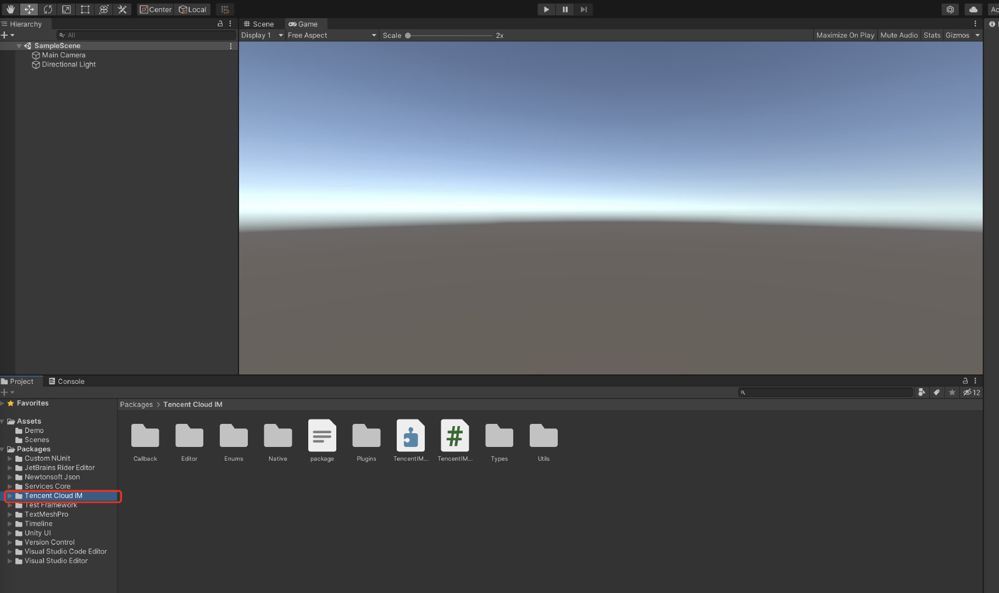Toggle the Stats overlay
Viewport: 999px width, 593px height.
(931, 35)
